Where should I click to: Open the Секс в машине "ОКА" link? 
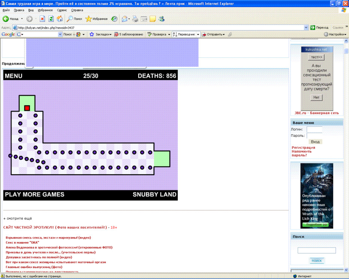click(22, 243)
